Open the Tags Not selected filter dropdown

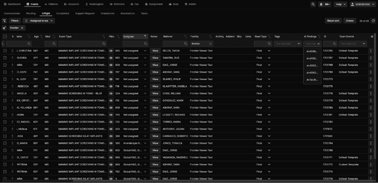click(288, 44)
